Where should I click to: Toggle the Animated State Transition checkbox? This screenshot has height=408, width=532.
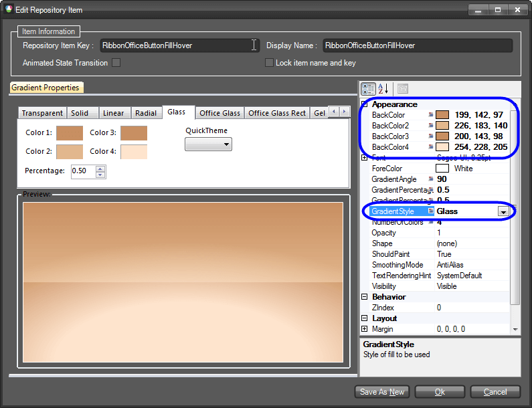[116, 63]
